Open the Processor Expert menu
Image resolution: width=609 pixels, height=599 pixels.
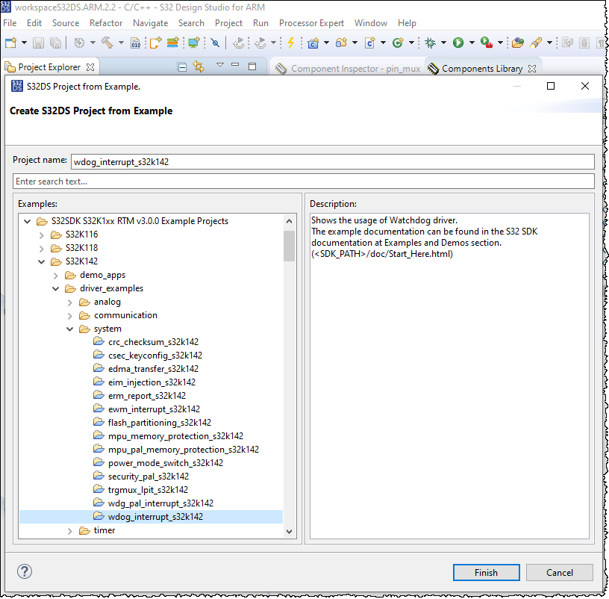pyautogui.click(x=311, y=23)
